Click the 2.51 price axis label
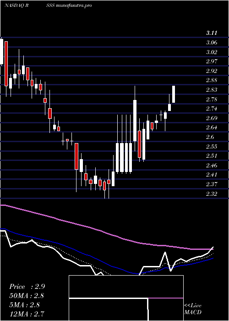229x321 pixels. pos(212,156)
